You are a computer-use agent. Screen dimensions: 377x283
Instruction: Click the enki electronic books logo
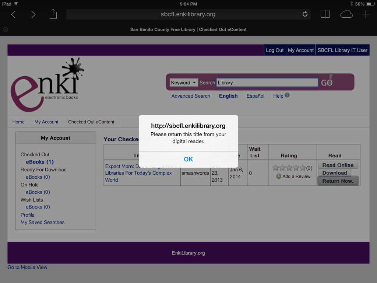(x=47, y=84)
